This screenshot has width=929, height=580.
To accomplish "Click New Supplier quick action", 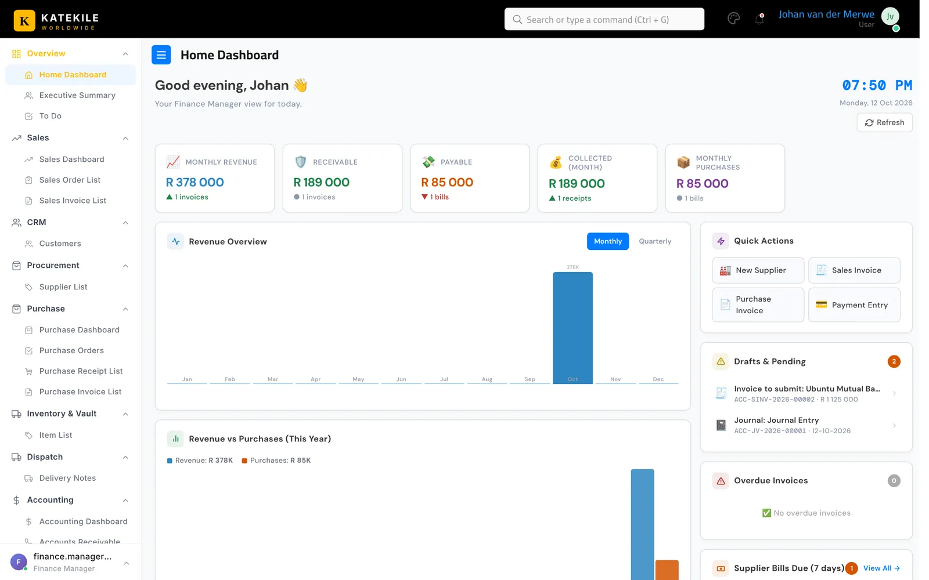I will [x=758, y=270].
